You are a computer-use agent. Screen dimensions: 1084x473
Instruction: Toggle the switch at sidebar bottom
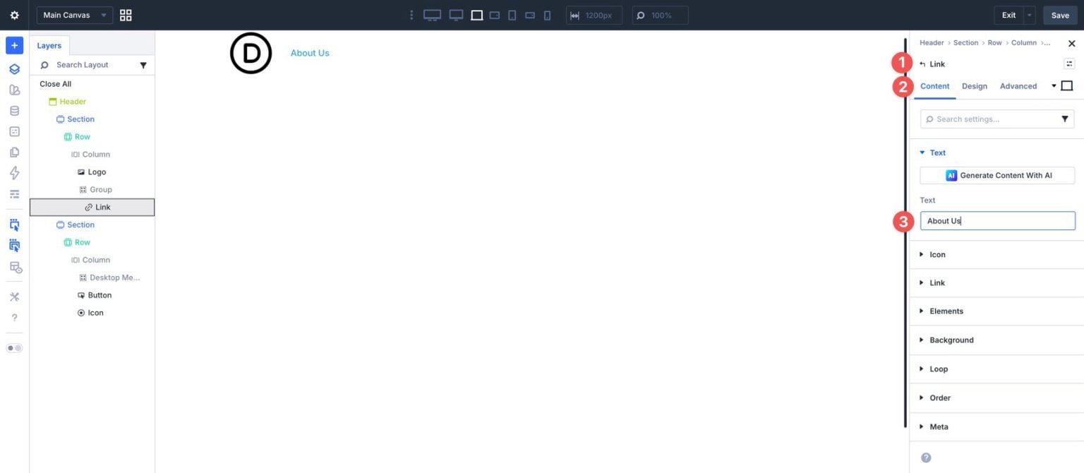point(14,348)
